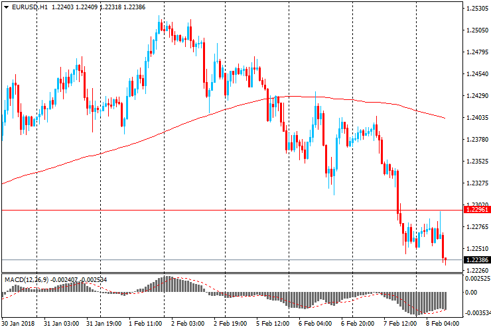Click the 2 Feb 03:00 time label

(188, 324)
